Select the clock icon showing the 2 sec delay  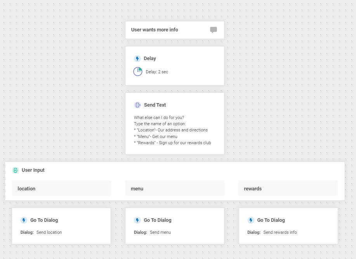click(138, 71)
